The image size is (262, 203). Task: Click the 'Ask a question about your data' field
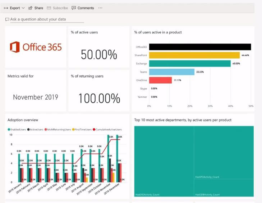47,19
